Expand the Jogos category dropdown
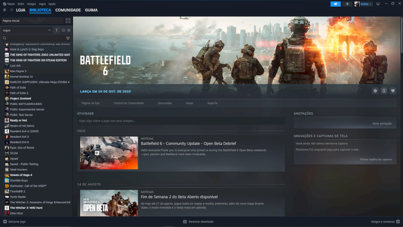Image resolution: width=403 pixels, height=227 pixels. point(27,30)
